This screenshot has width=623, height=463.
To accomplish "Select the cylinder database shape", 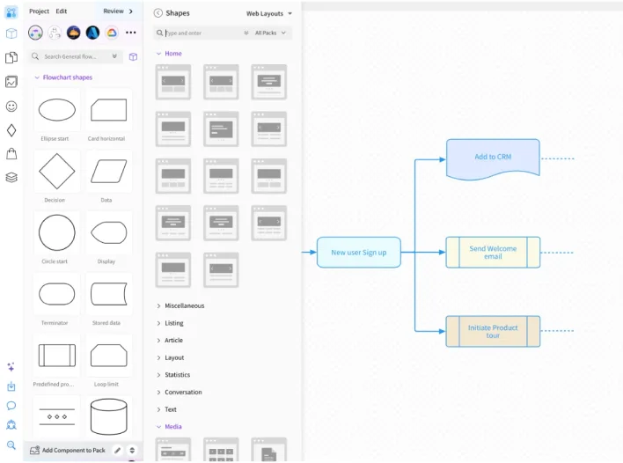I will click(108, 417).
